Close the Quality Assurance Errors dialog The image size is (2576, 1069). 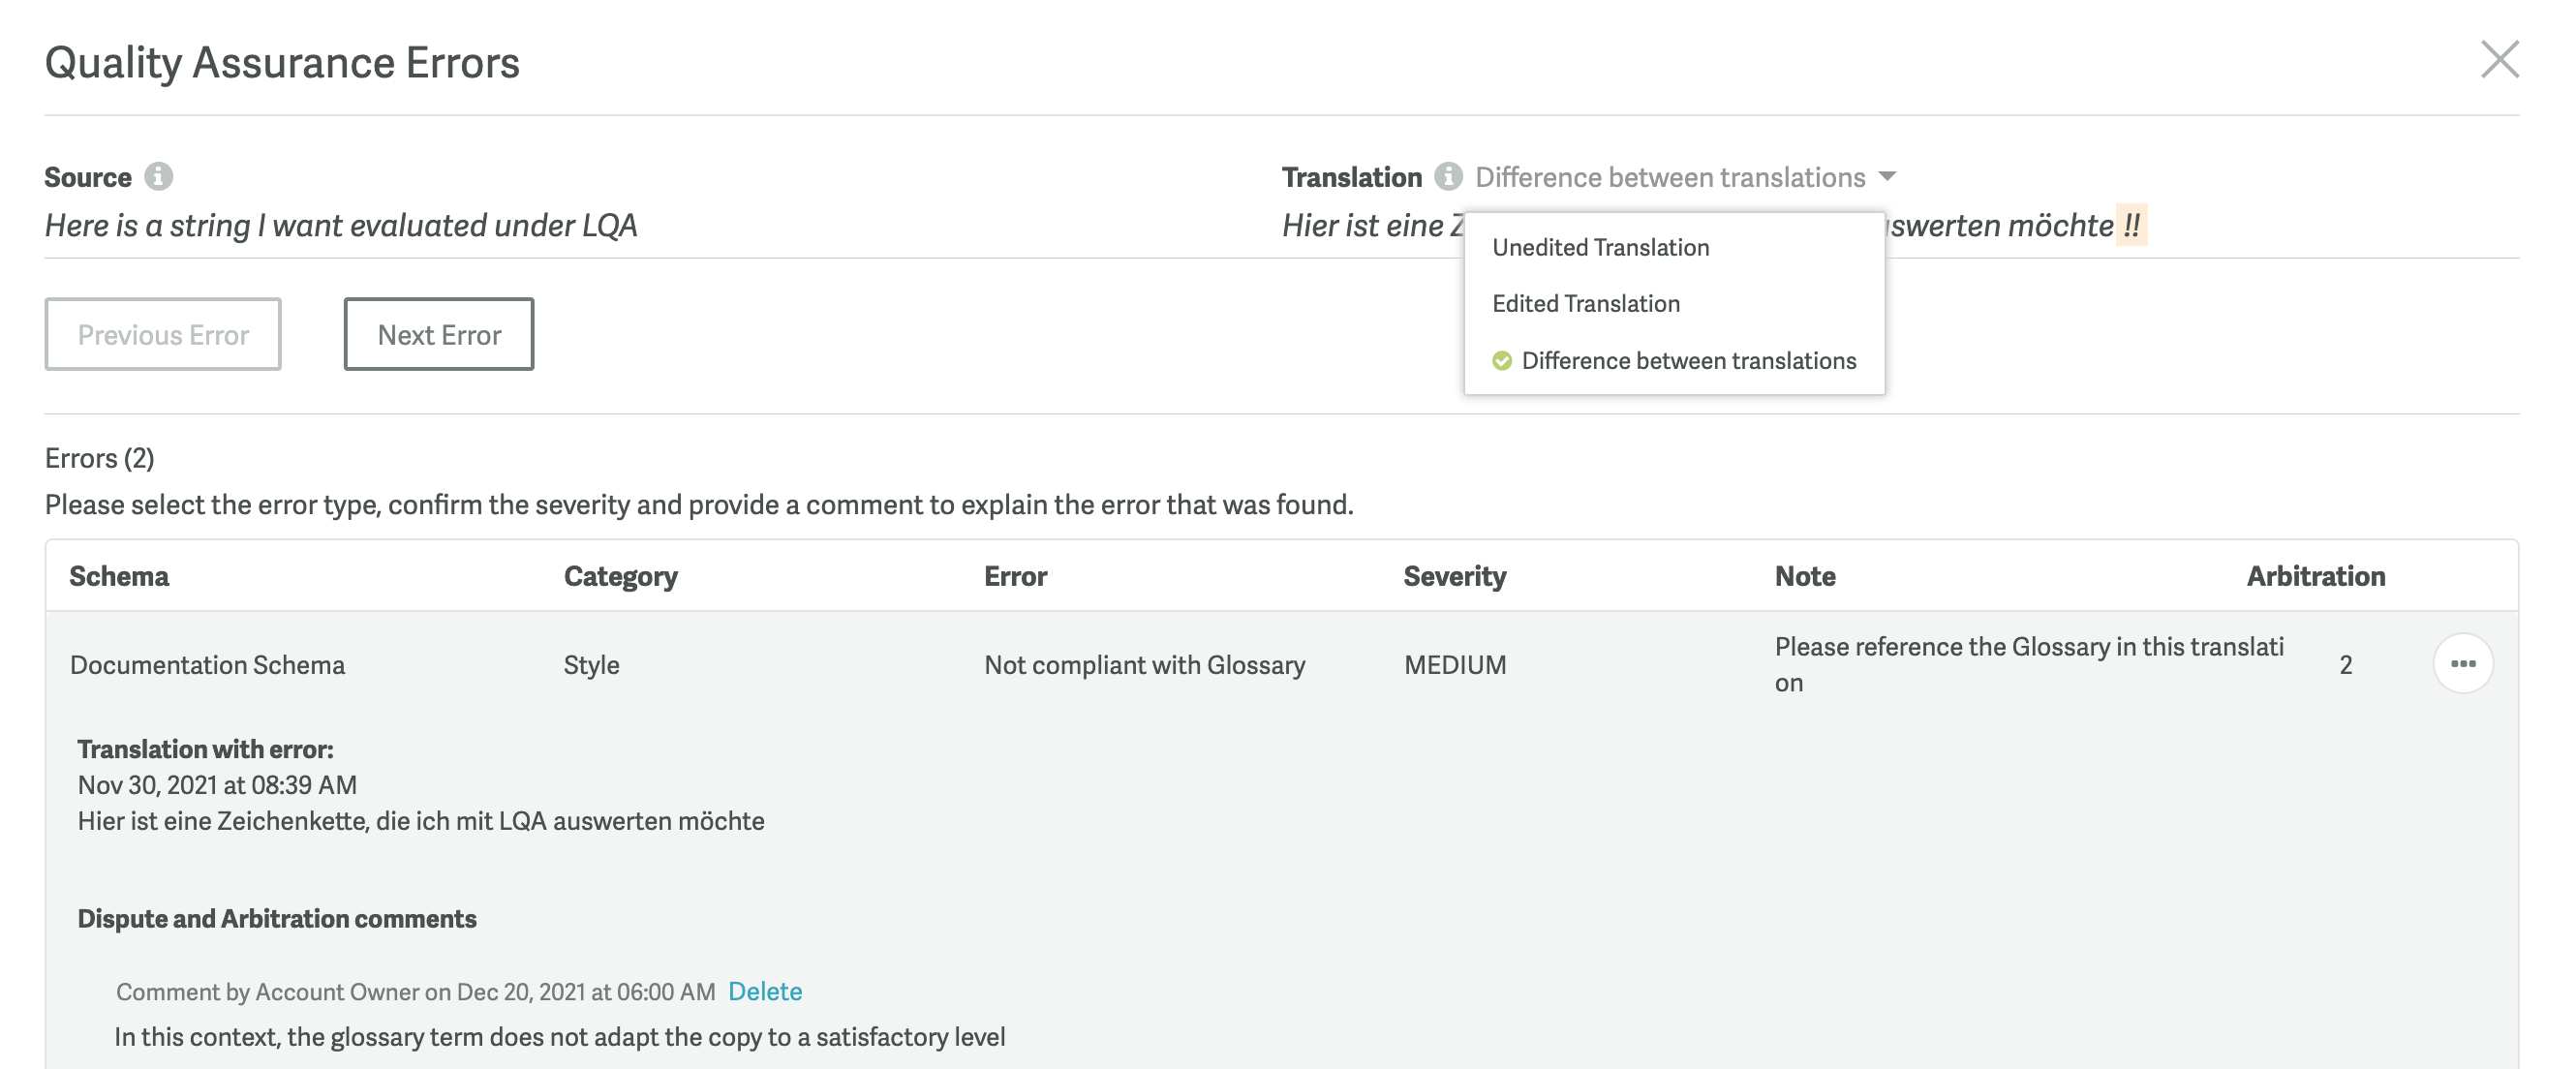coord(2499,60)
